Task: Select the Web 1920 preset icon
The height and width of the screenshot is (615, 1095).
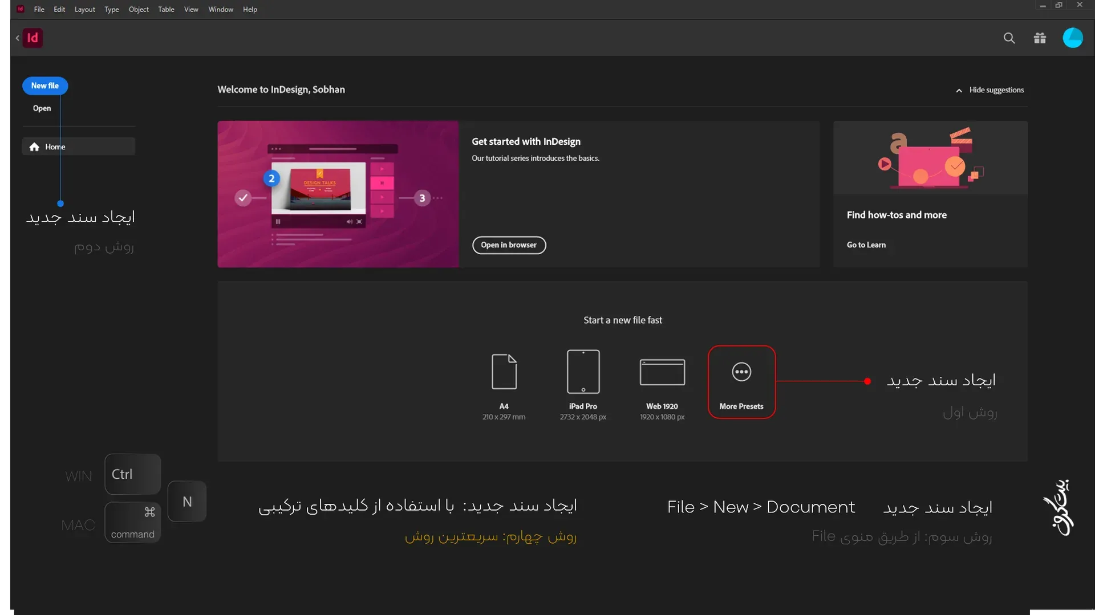Action: click(x=662, y=372)
